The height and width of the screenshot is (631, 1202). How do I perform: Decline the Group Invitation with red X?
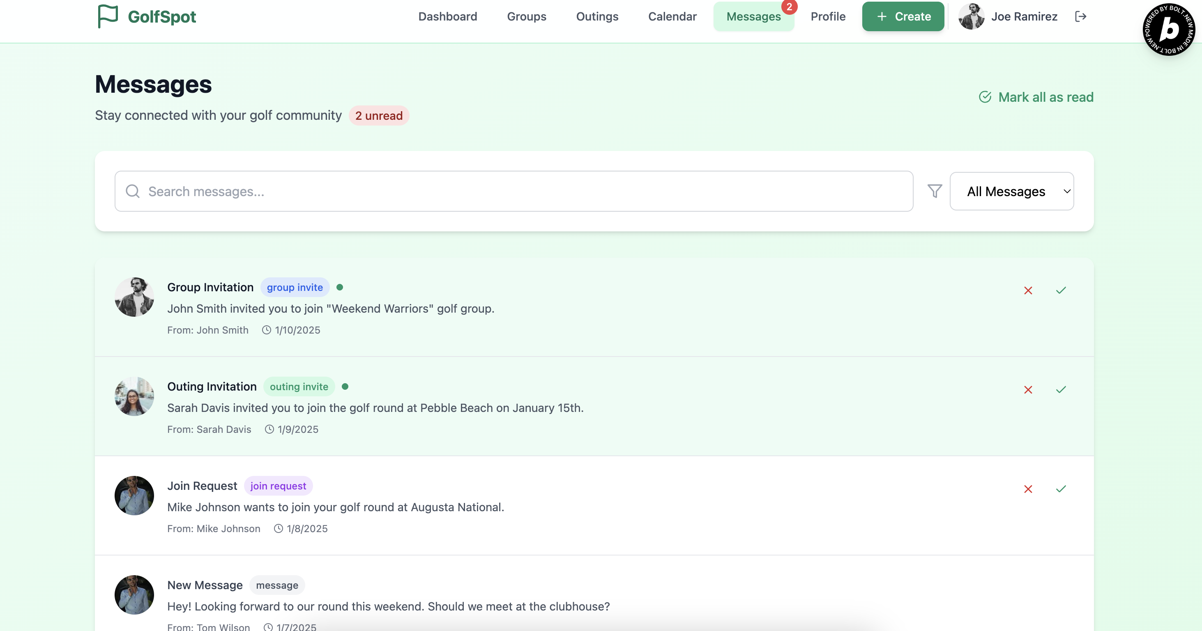click(1028, 290)
